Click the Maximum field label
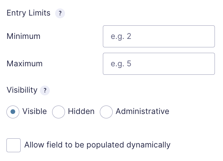This screenshot has height=161, width=223. [25, 64]
